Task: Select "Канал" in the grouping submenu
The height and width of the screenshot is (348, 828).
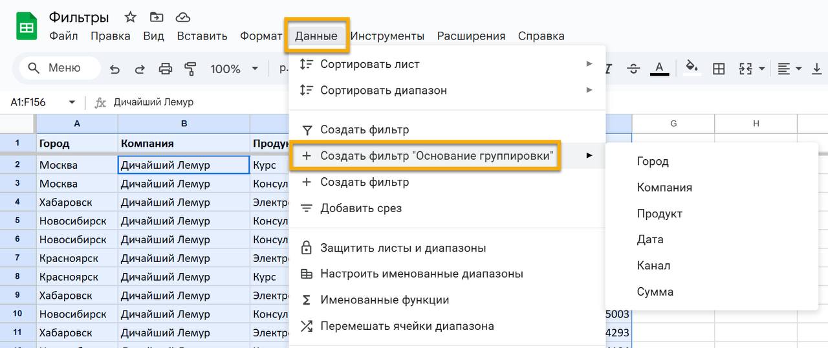Action: pyautogui.click(x=653, y=265)
